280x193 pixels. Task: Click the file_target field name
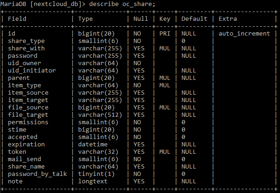pos(28,115)
